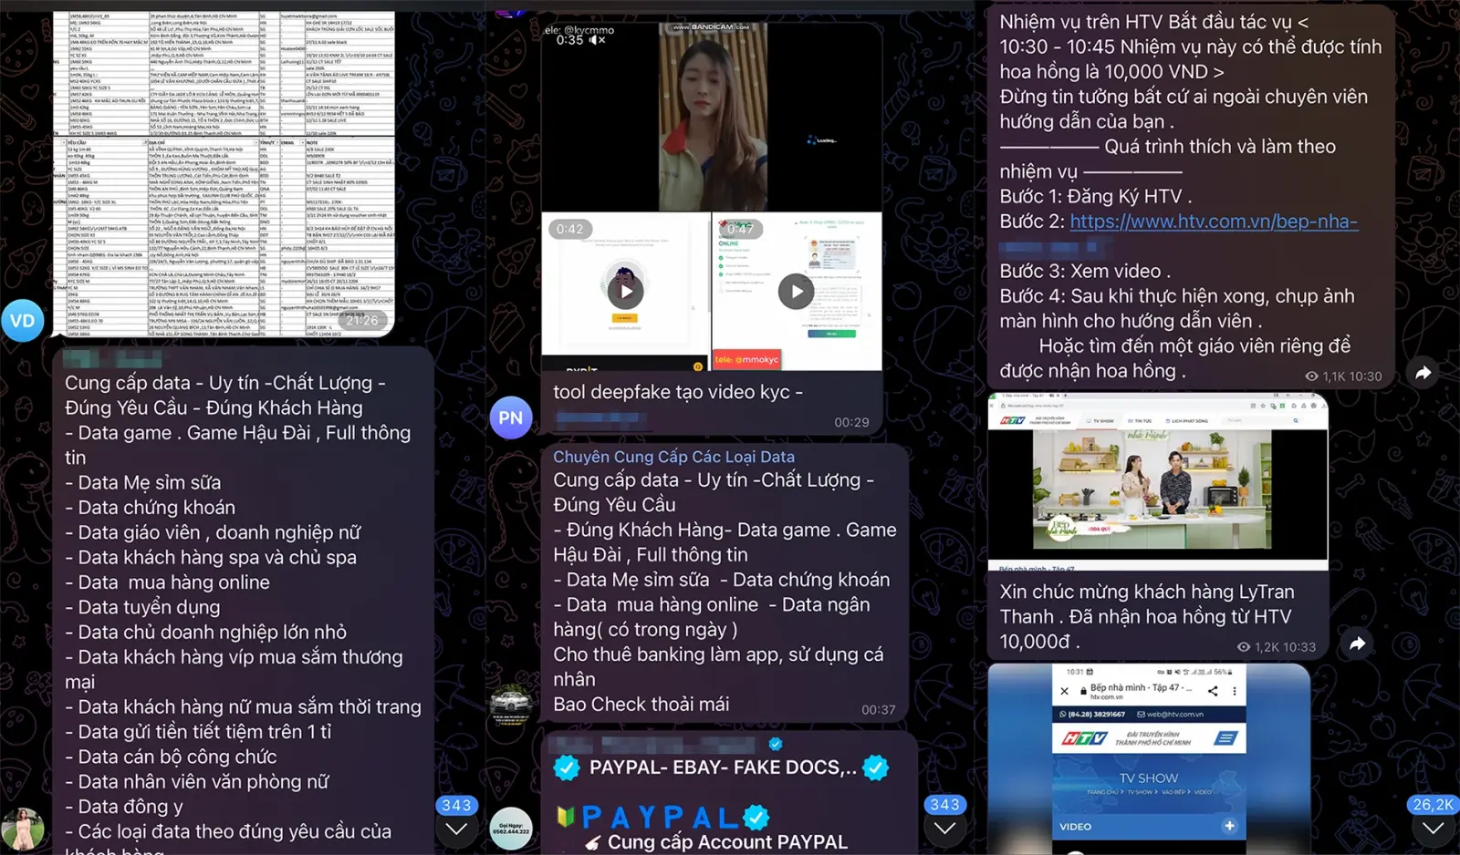1460x855 pixels.
Task: Open the VD profile avatar
Action: coord(23,321)
